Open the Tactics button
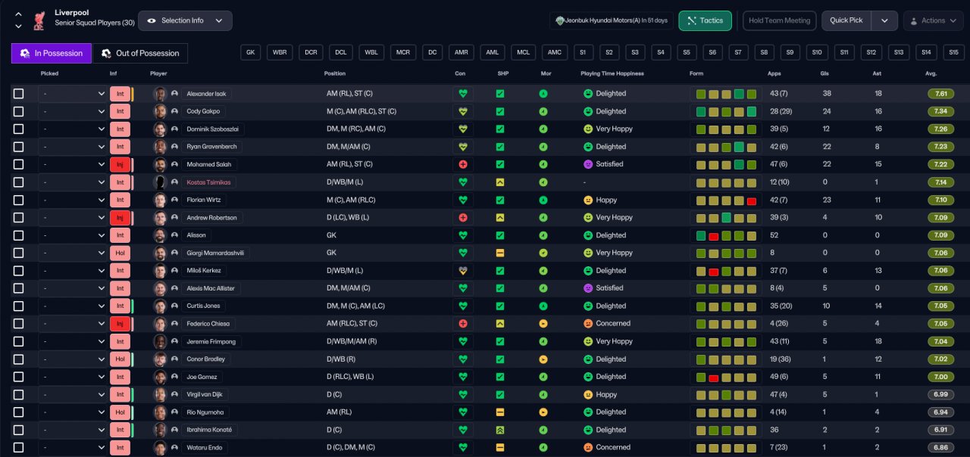Viewport: 970px width, 457px height. click(705, 20)
